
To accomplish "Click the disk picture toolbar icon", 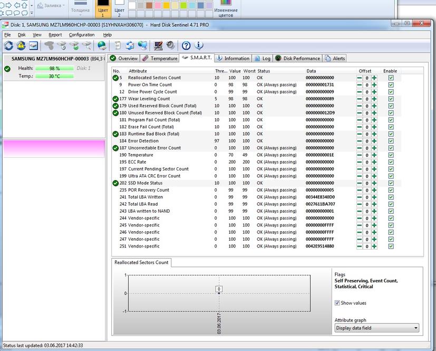I will [x=33, y=45].
